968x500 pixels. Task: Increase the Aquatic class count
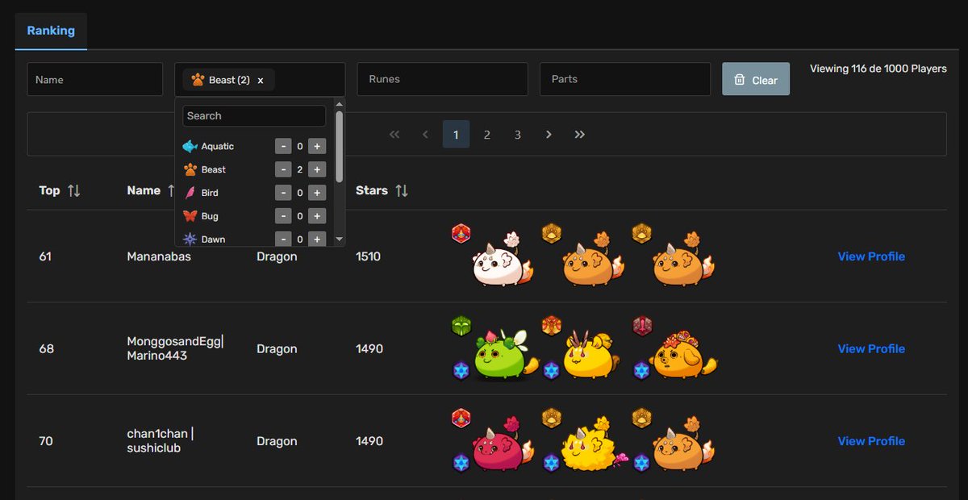[317, 146]
